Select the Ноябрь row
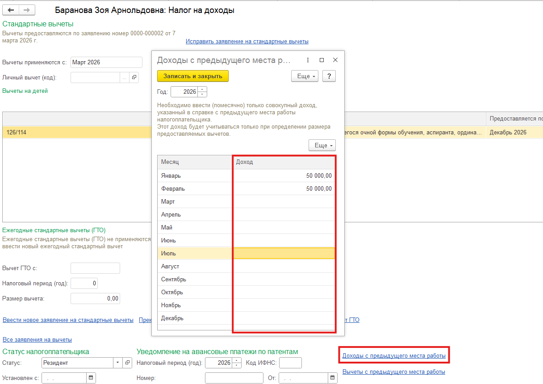 tap(246, 305)
